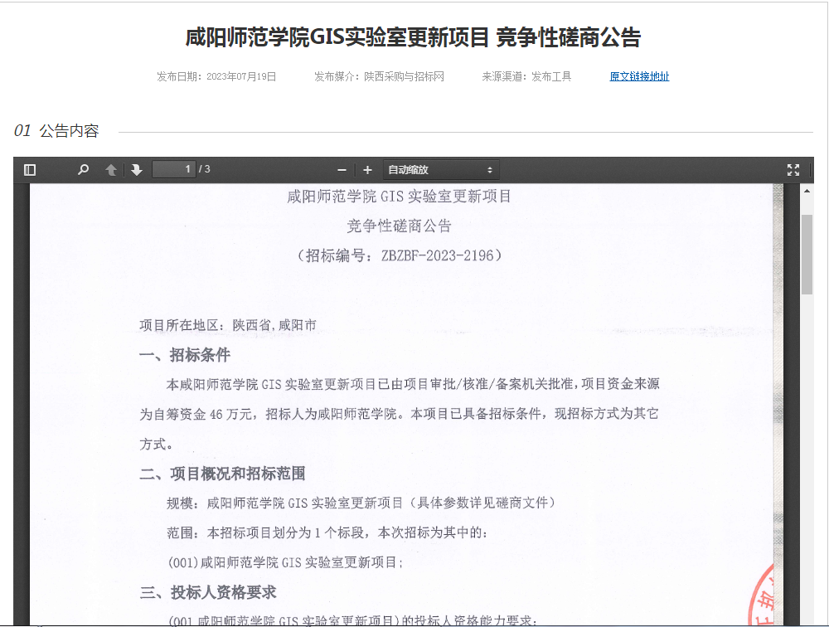This screenshot has height=627, width=829.
Task: Click the publish date 2023年07月19日
Action: pyautogui.click(x=241, y=77)
